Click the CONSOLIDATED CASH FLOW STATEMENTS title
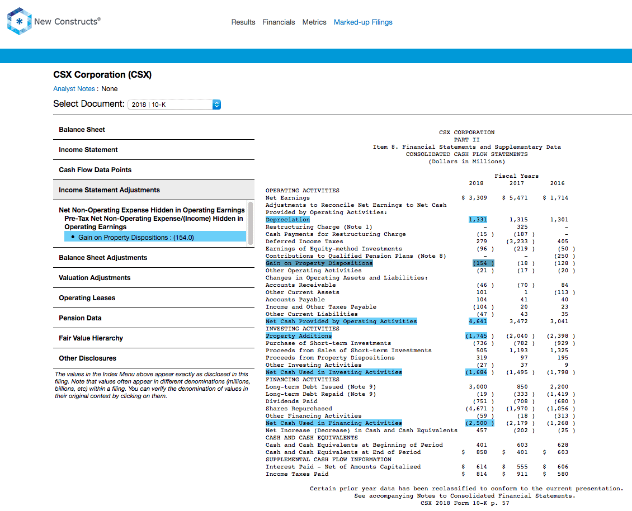 pos(467,154)
